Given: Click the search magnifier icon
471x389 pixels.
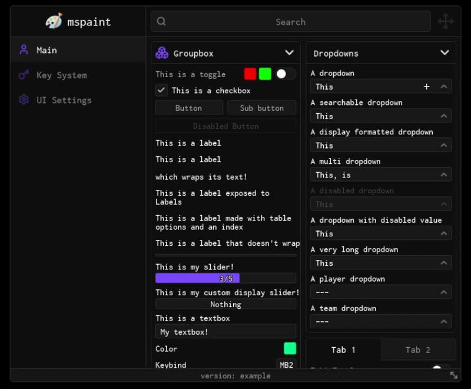Looking at the screenshot, I should pos(161,21).
